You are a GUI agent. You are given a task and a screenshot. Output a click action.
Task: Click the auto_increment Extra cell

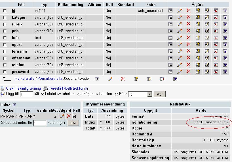(x=151, y=11)
